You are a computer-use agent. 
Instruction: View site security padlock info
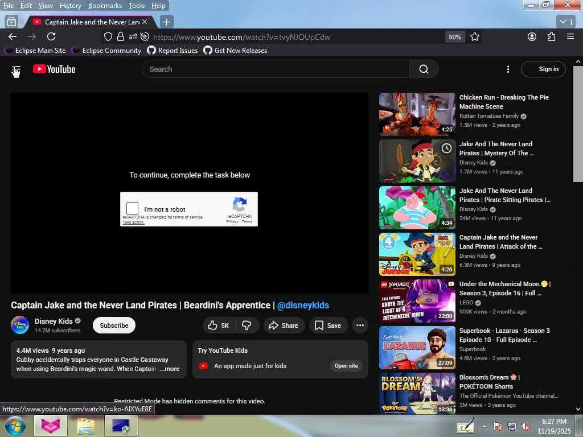point(121,37)
